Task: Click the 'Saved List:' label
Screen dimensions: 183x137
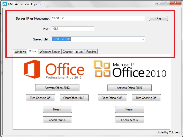Action: (x=41, y=39)
